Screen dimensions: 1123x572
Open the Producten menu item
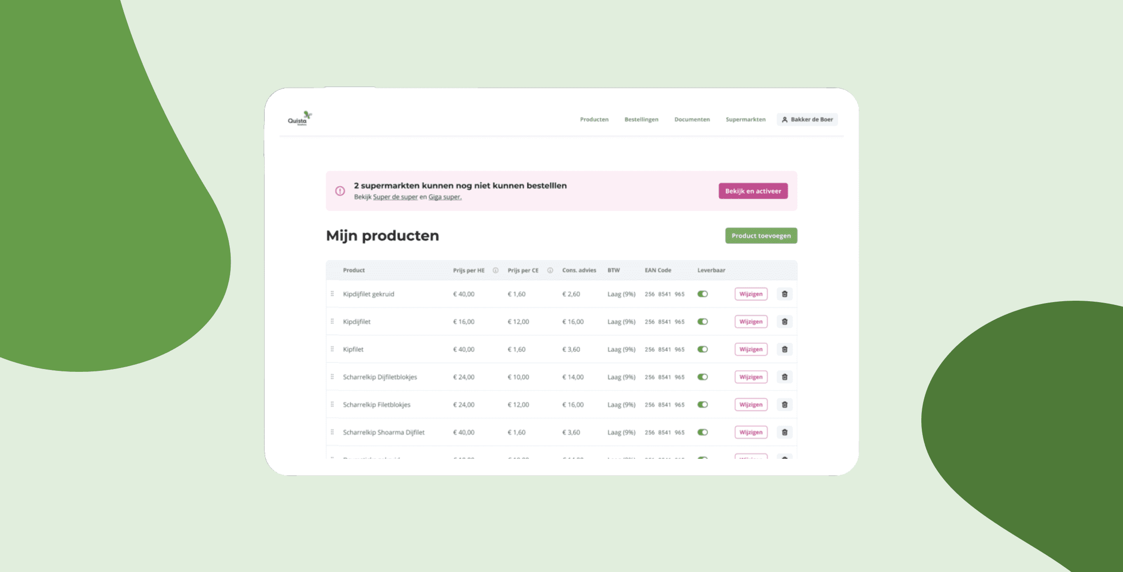coord(594,120)
